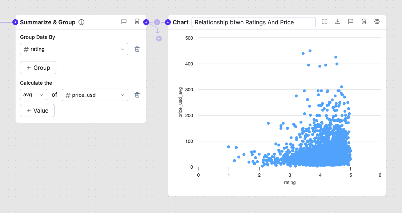Open Chart settings gear
This screenshot has height=213, width=402.
pos(377,22)
